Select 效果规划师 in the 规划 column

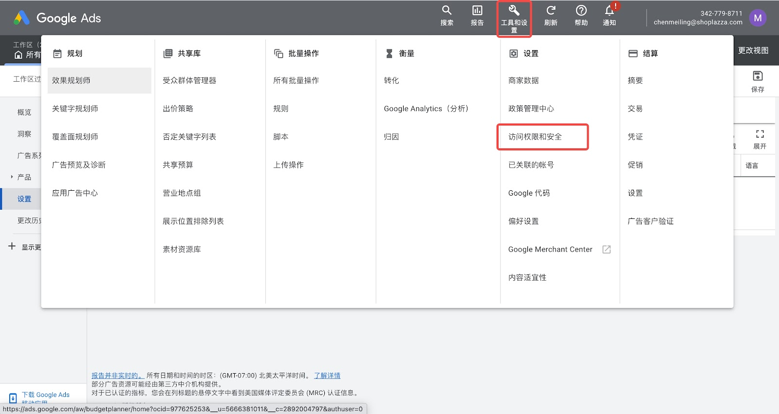[99, 80]
